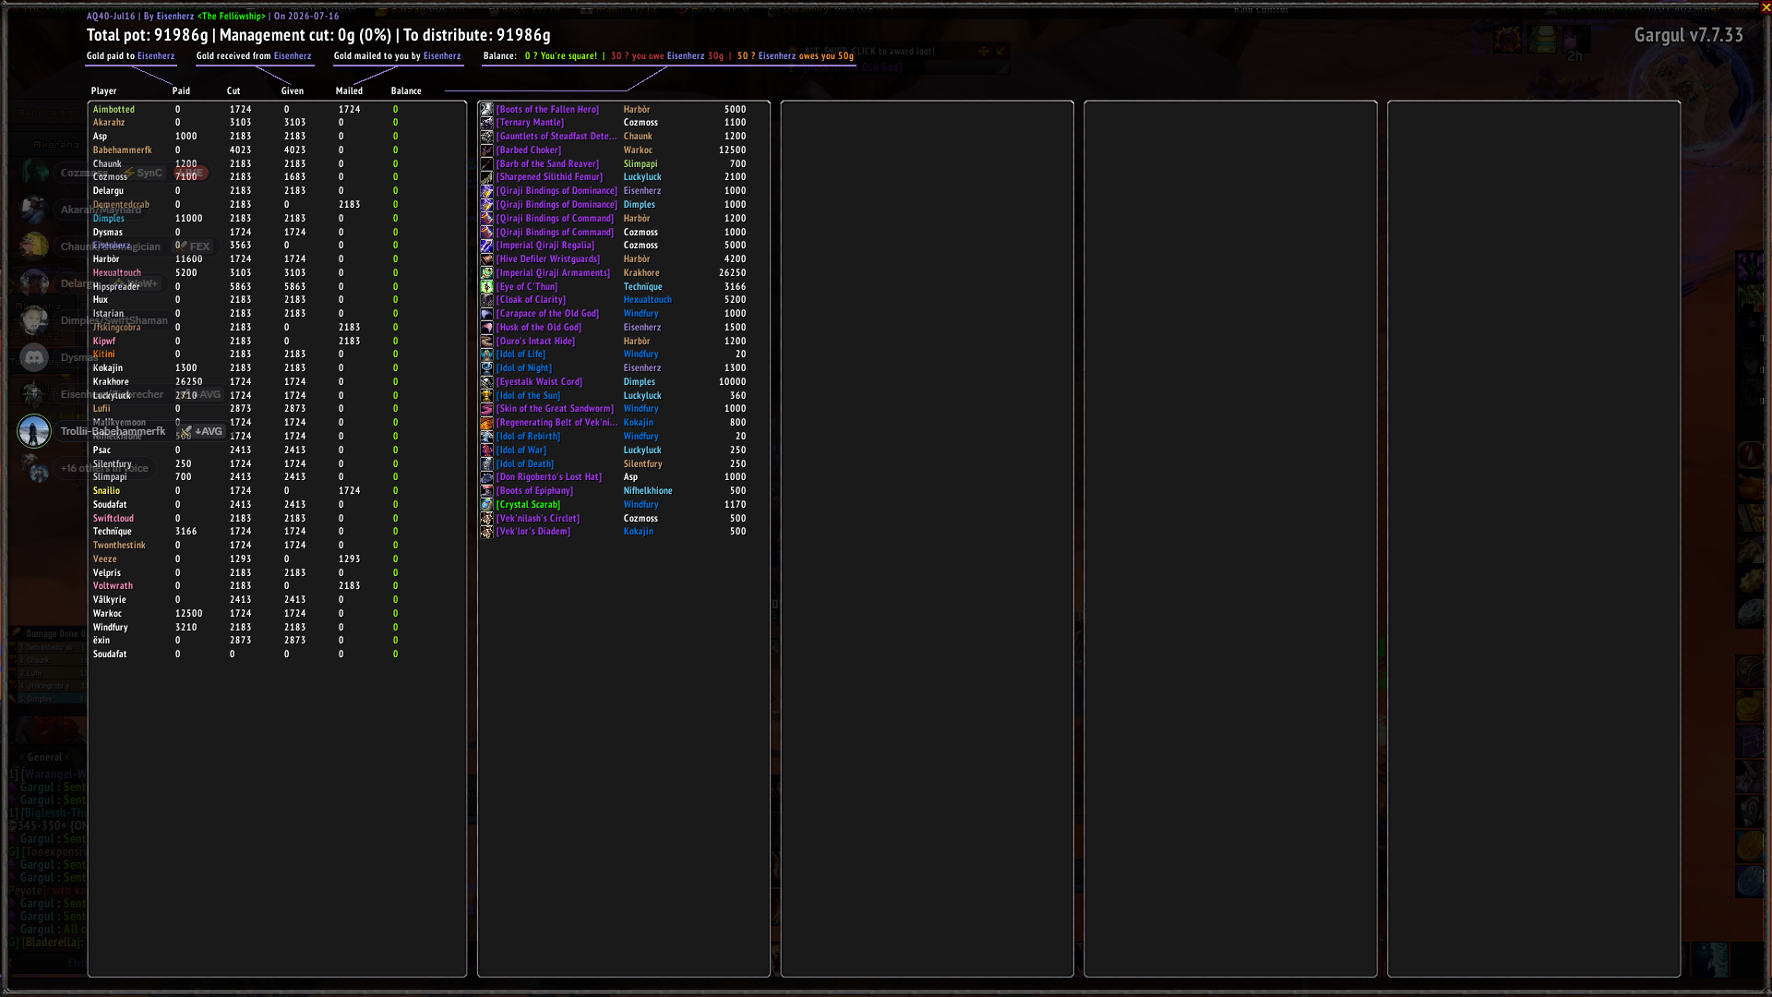Select player Akarahz in the payout list

109,123
